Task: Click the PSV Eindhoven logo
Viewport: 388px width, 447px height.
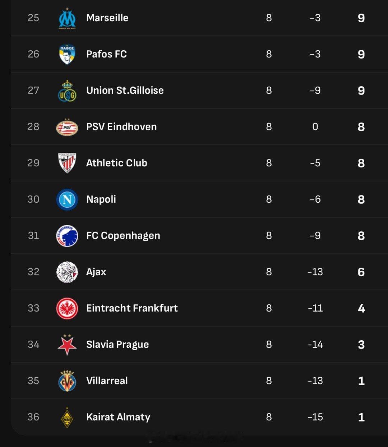Action: pos(67,127)
